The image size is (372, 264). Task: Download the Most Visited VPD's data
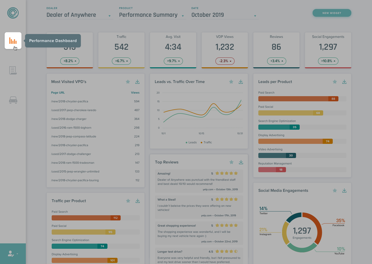pyautogui.click(x=137, y=81)
